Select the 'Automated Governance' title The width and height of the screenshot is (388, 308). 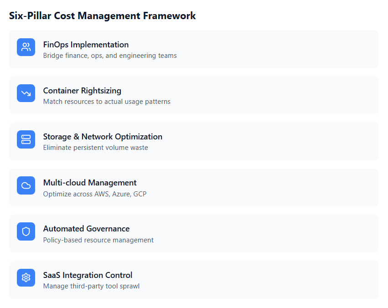(x=86, y=229)
